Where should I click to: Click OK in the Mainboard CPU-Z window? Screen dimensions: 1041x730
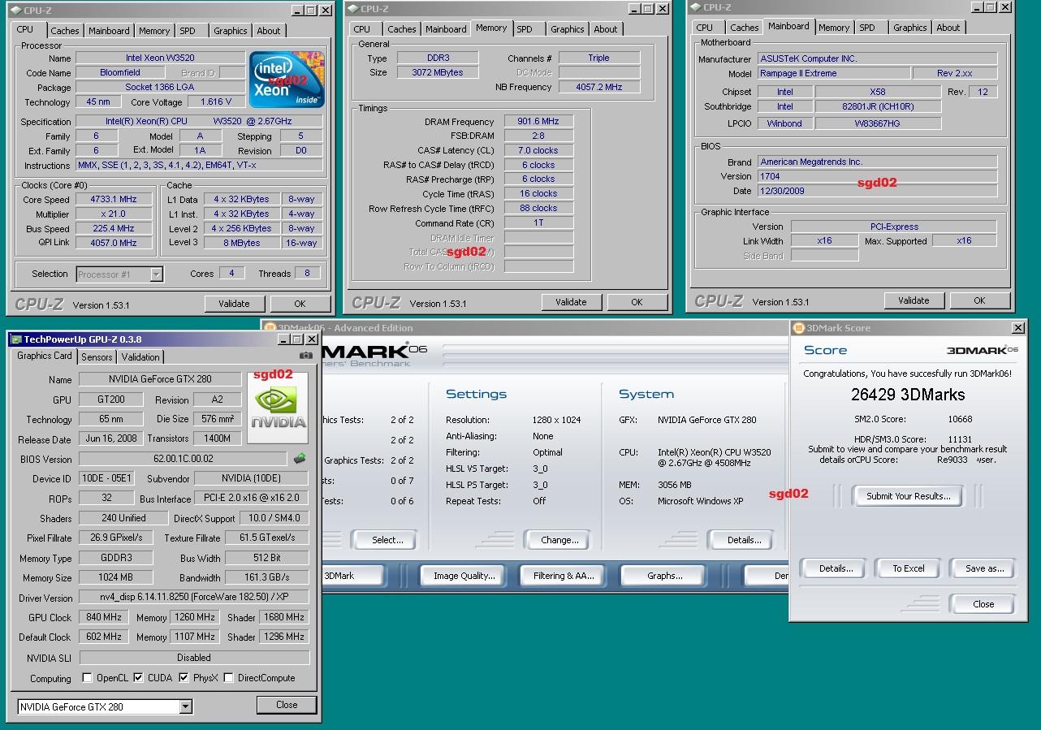click(979, 300)
